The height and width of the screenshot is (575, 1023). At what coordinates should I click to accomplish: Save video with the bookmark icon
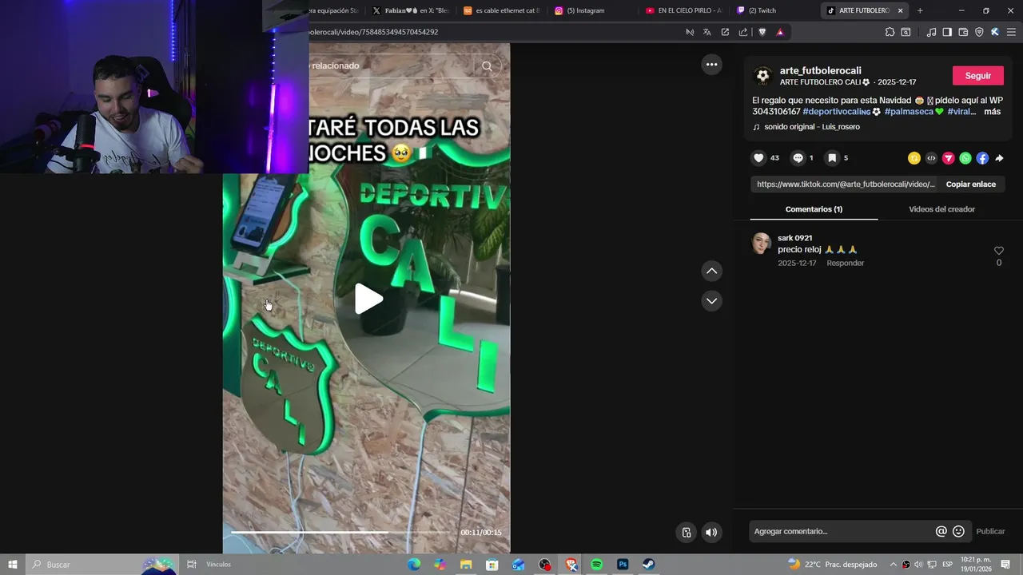832,158
